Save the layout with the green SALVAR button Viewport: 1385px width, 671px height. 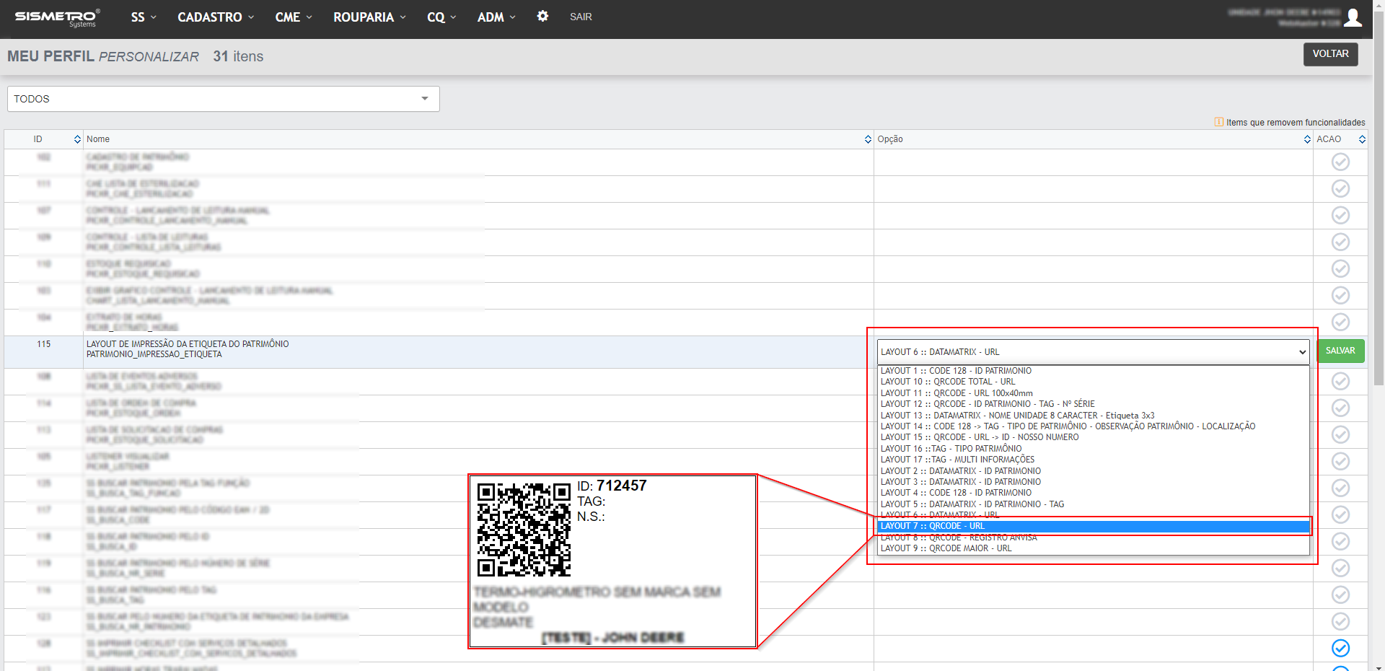point(1340,351)
